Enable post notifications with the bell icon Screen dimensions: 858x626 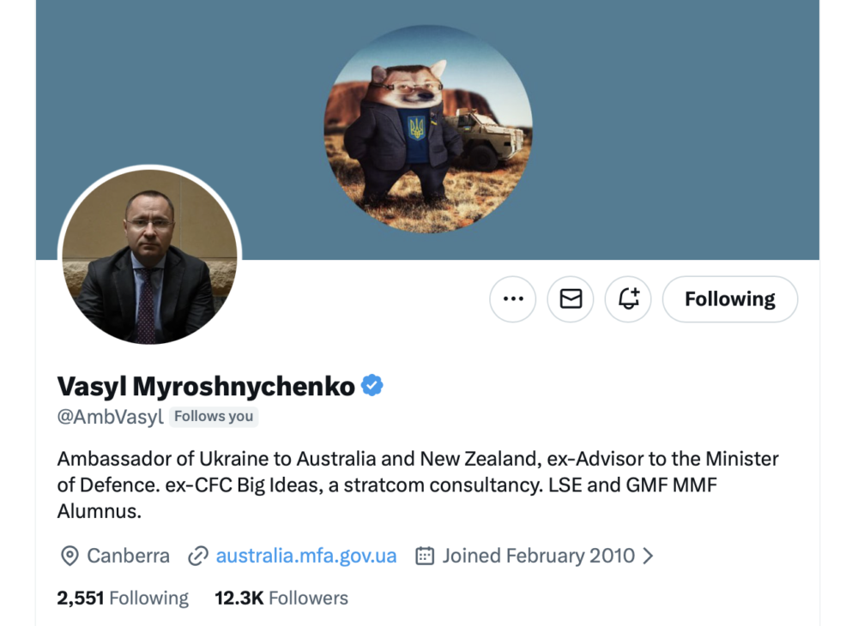(628, 299)
